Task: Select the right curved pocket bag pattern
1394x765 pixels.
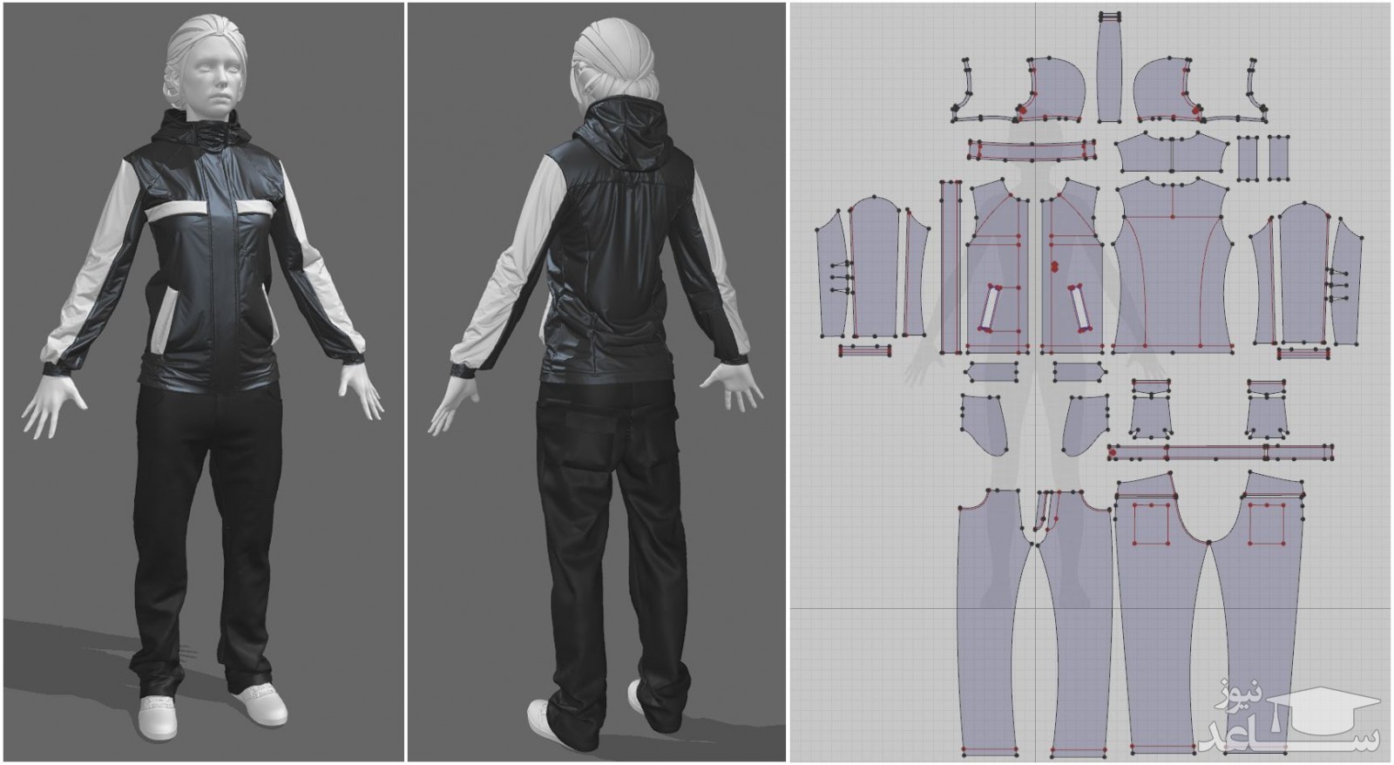Action: click(x=1086, y=423)
